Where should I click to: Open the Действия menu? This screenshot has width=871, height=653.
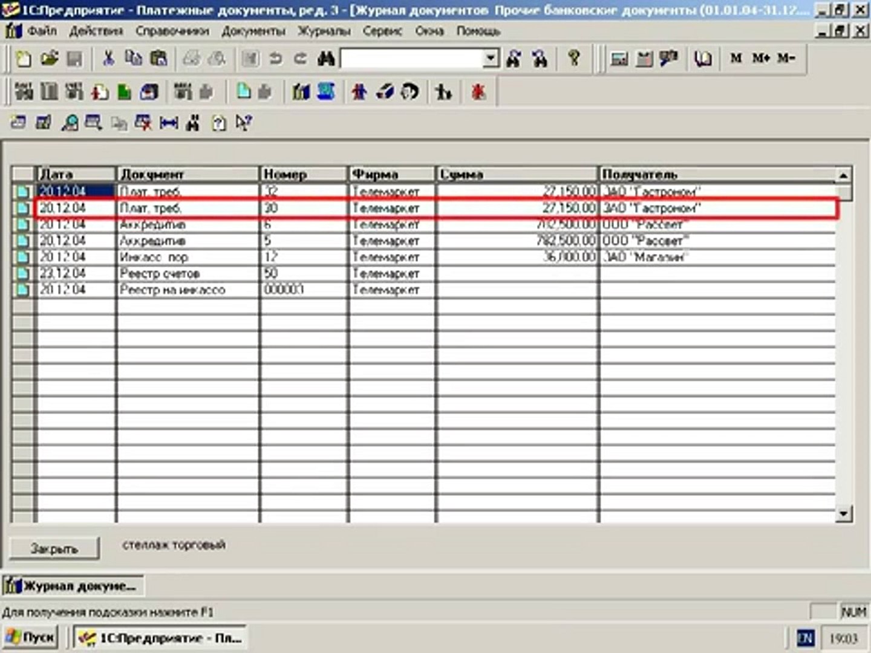96,30
